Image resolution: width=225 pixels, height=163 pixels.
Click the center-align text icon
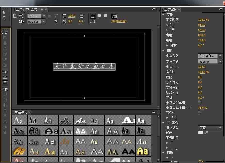point(99,16)
